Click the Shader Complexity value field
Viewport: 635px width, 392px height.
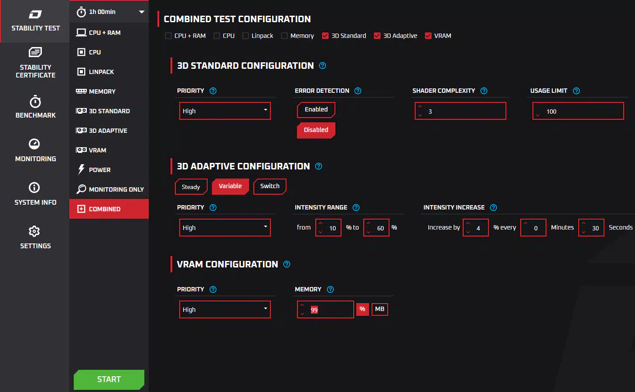coord(461,111)
